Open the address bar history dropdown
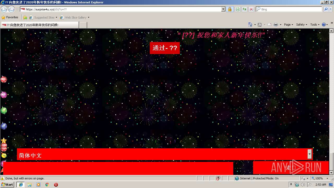 [223, 9]
